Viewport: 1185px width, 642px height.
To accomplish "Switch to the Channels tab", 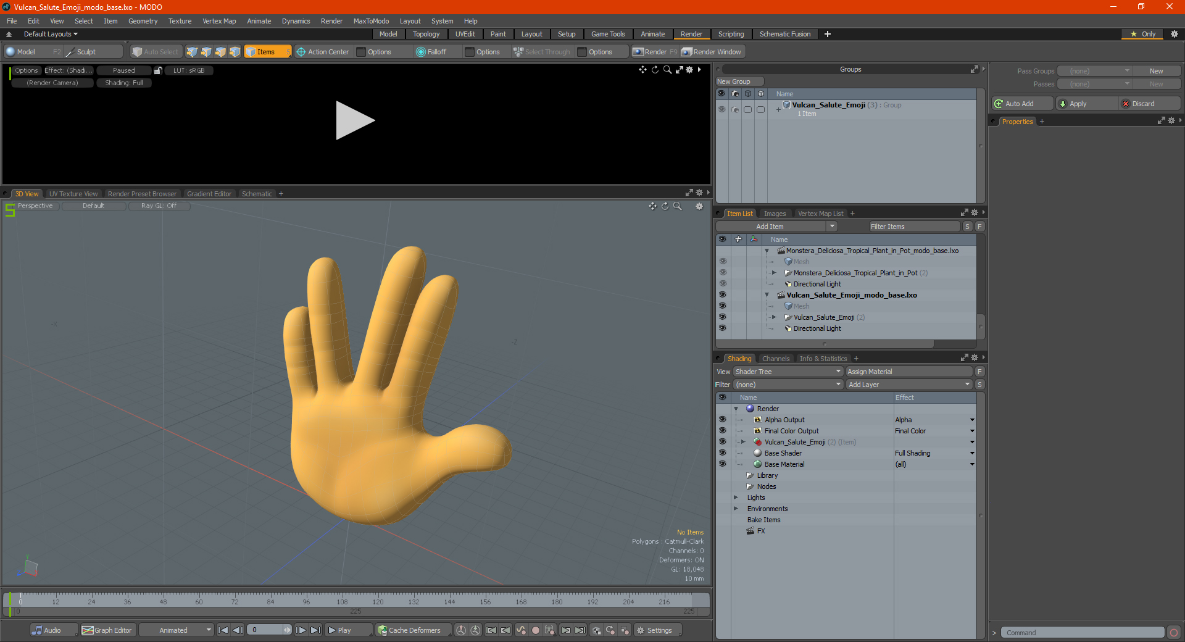I will [775, 359].
